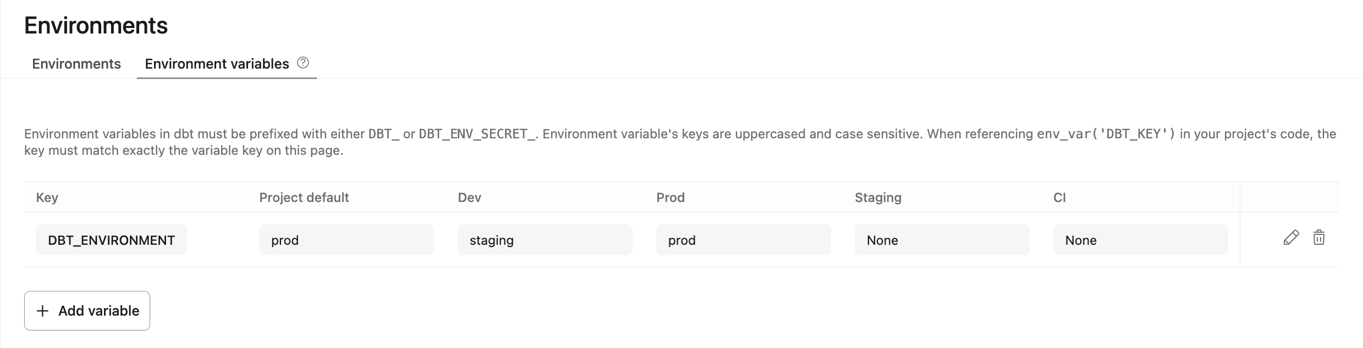Open the help tooltip next to Environment variables
This screenshot has width=1363, height=348.
[x=303, y=63]
